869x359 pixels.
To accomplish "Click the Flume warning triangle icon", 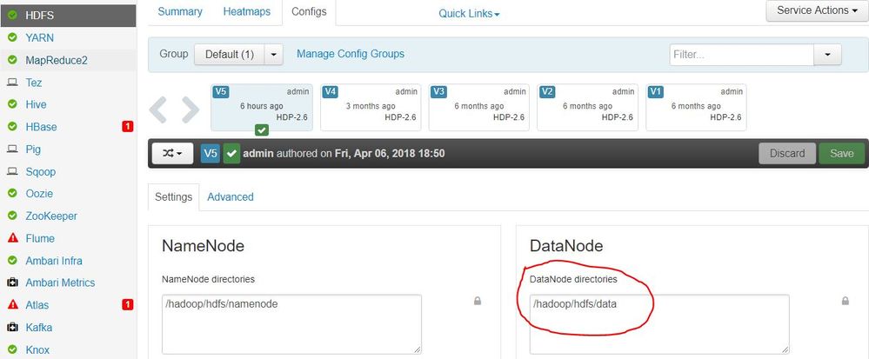I will pos(12,238).
